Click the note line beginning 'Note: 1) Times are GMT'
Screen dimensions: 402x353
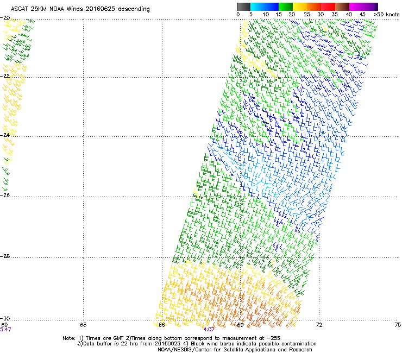point(172,338)
